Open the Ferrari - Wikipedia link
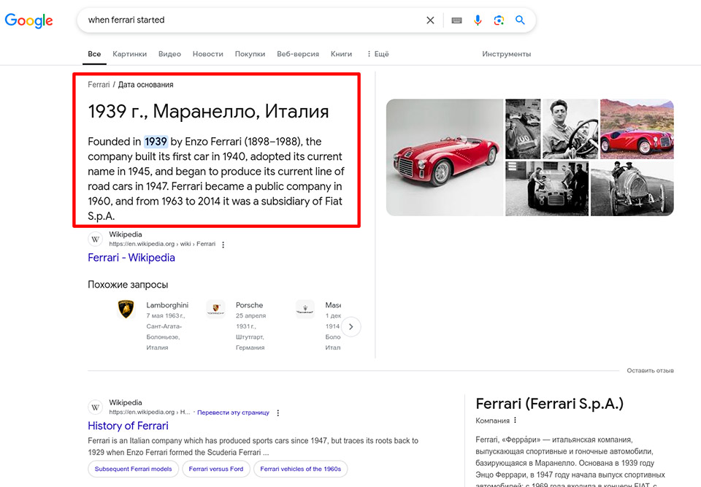 pyautogui.click(x=131, y=258)
